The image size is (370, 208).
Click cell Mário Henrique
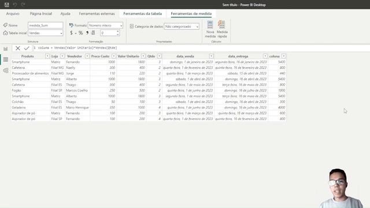click(x=77, y=107)
